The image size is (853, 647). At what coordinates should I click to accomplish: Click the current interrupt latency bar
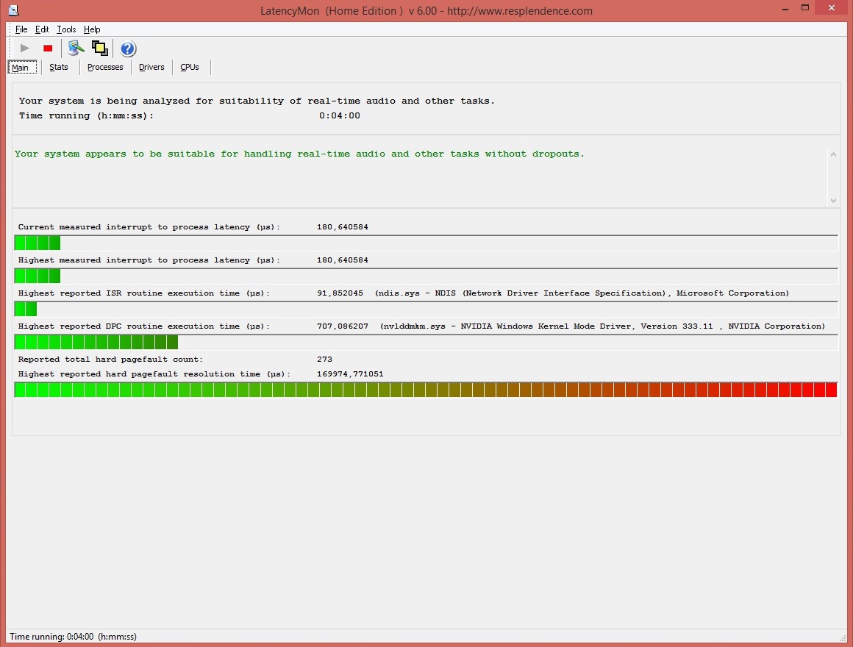point(426,243)
